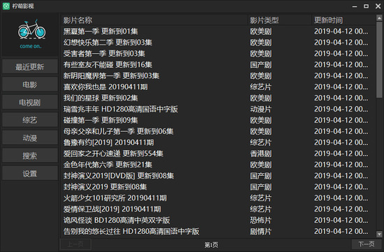Viewport: 384px width, 252px height.
Task: Open 设置 settings
Action: 30,173
